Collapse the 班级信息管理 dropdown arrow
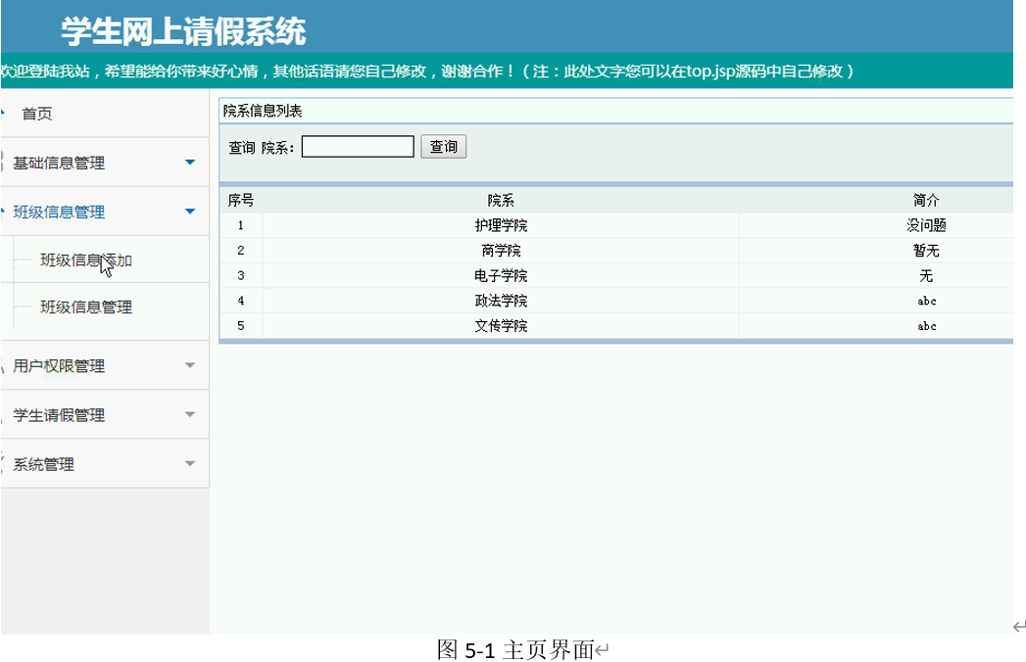Viewport: 1026px width, 662px height. point(190,212)
